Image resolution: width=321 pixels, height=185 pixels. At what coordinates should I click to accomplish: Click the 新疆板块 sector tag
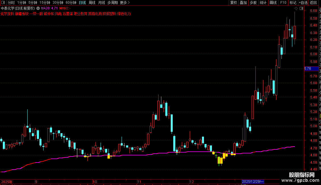point(22,14)
